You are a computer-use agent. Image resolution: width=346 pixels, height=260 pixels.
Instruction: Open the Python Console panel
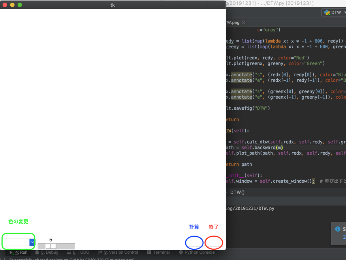coord(197,252)
